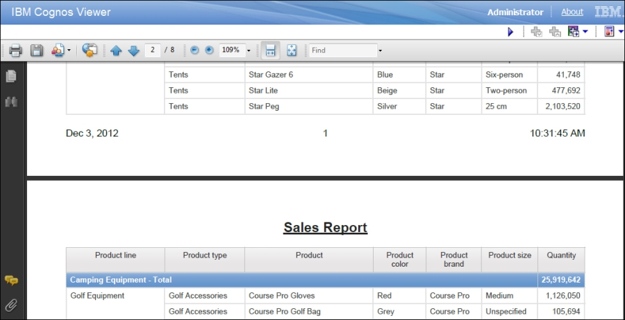Click the quantity value 2,103,520
Image resolution: width=625 pixels, height=320 pixels.
(562, 106)
